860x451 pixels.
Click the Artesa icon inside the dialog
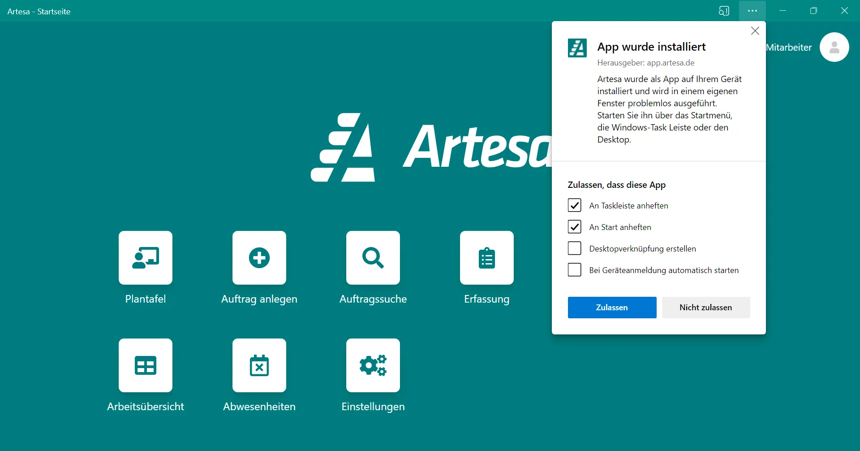point(577,48)
